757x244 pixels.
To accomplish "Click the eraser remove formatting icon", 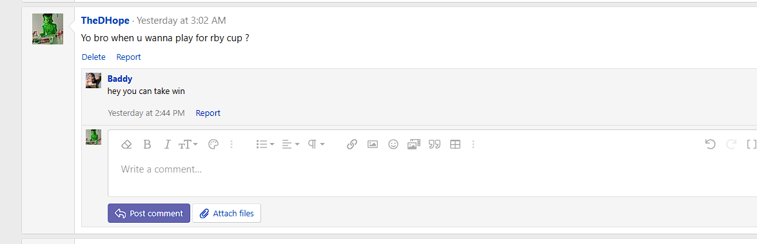I will [126, 144].
